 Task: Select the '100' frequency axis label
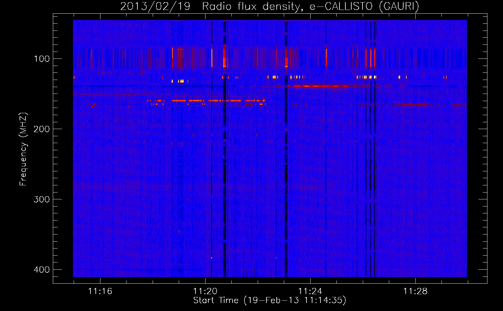42,59
